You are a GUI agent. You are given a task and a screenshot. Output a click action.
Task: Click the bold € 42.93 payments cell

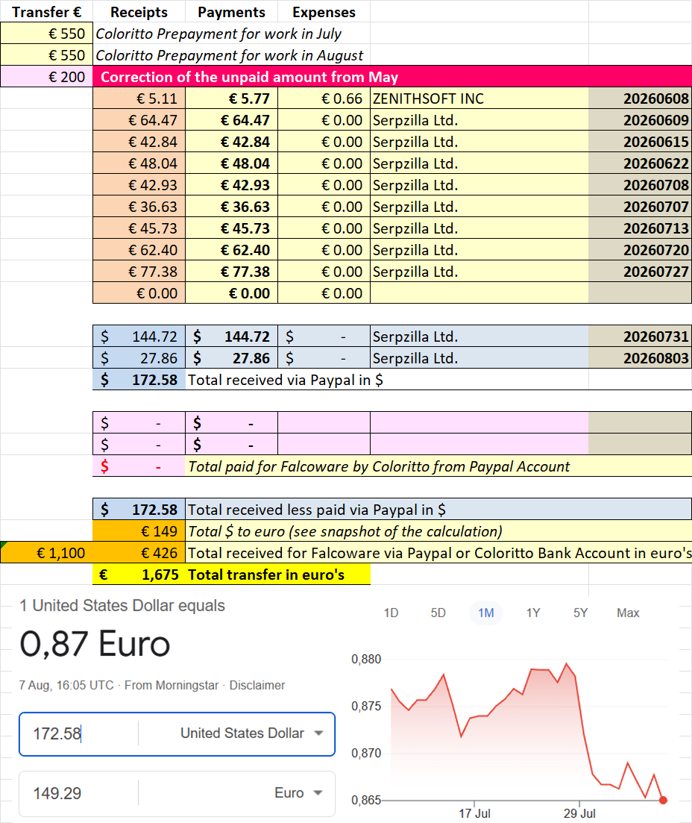pyautogui.click(x=231, y=185)
